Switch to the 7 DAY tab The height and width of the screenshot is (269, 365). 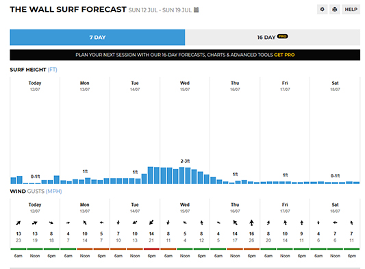tap(97, 37)
